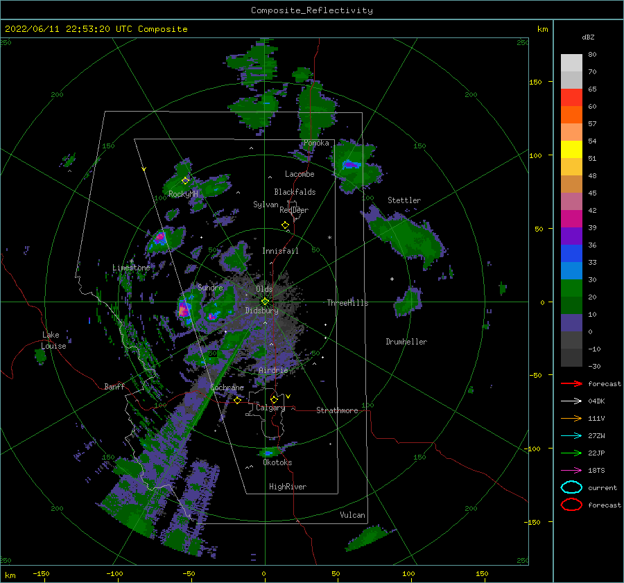Click the white plus marker west of Stettler storm
The width and height of the screenshot is (624, 583).
pyautogui.click(x=392, y=279)
